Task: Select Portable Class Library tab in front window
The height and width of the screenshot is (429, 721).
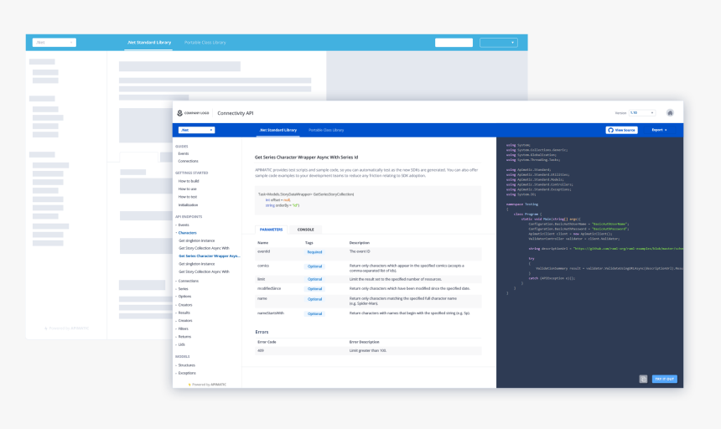Action: click(x=326, y=130)
